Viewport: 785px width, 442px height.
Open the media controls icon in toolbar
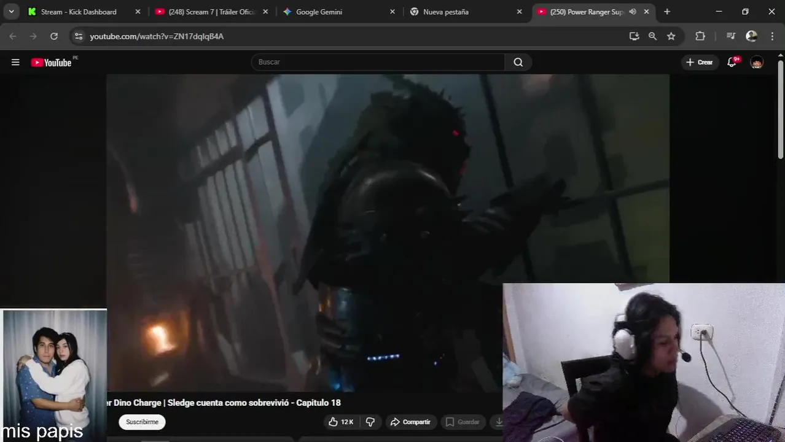731,36
